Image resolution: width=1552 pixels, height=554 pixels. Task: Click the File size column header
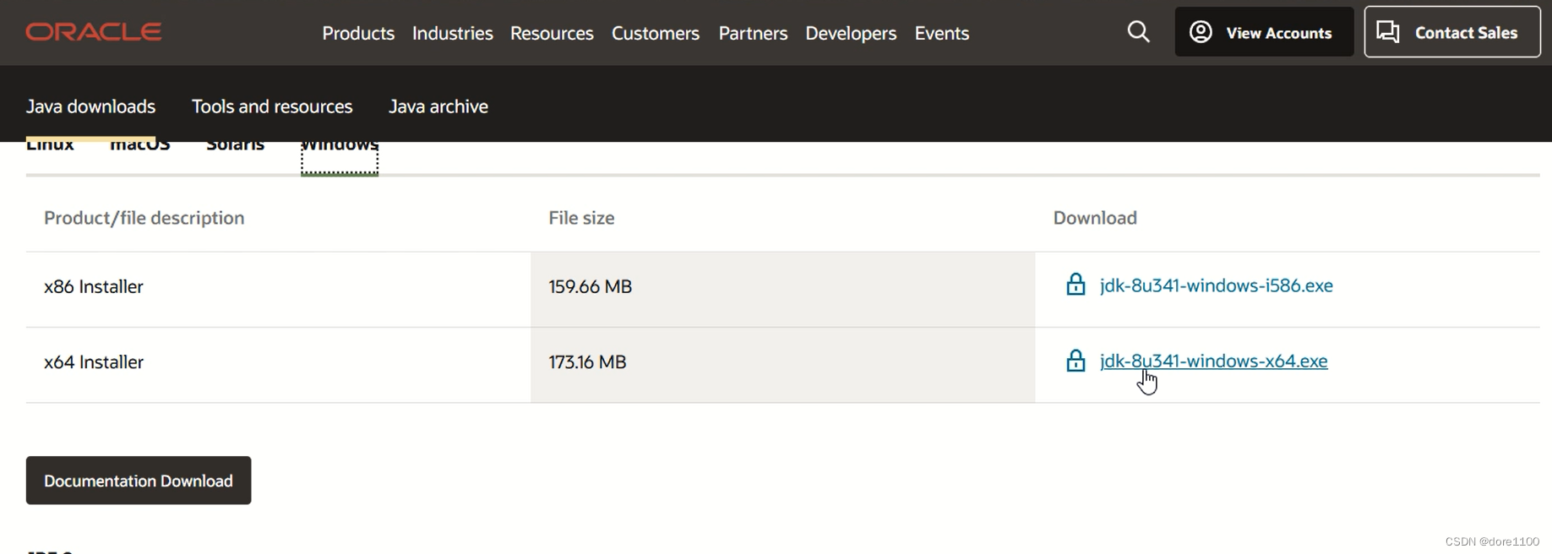coord(581,218)
